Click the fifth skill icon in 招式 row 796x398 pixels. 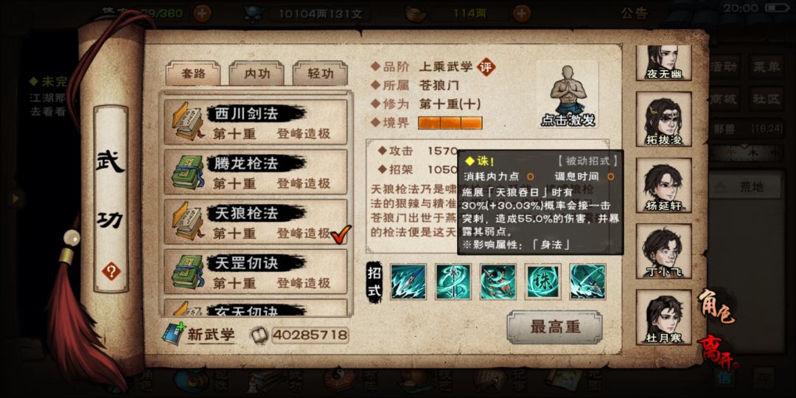coord(587,282)
